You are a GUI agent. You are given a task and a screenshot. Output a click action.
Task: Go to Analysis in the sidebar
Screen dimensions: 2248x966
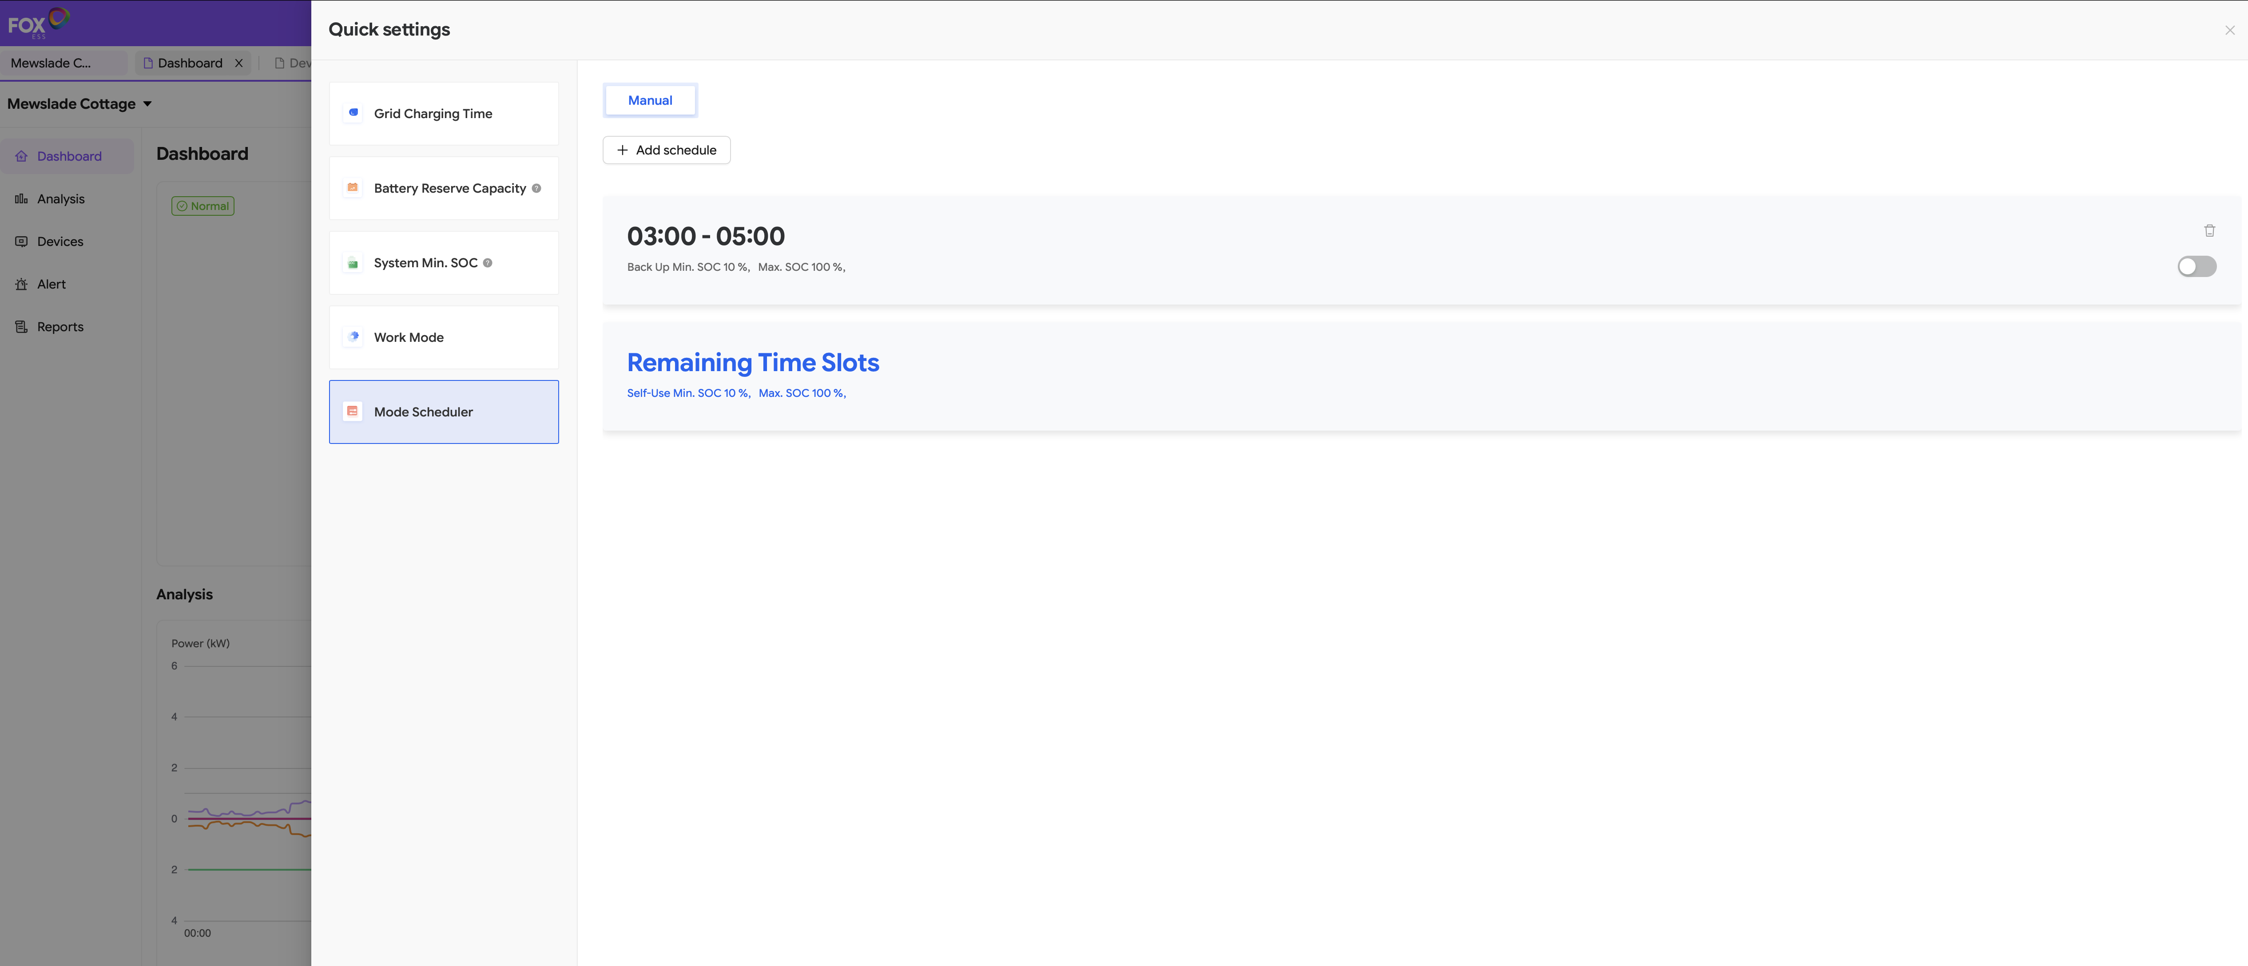(x=60, y=199)
